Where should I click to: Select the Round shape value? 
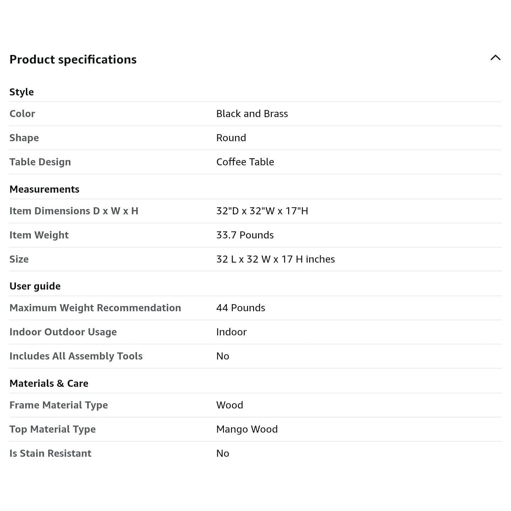pyautogui.click(x=231, y=138)
